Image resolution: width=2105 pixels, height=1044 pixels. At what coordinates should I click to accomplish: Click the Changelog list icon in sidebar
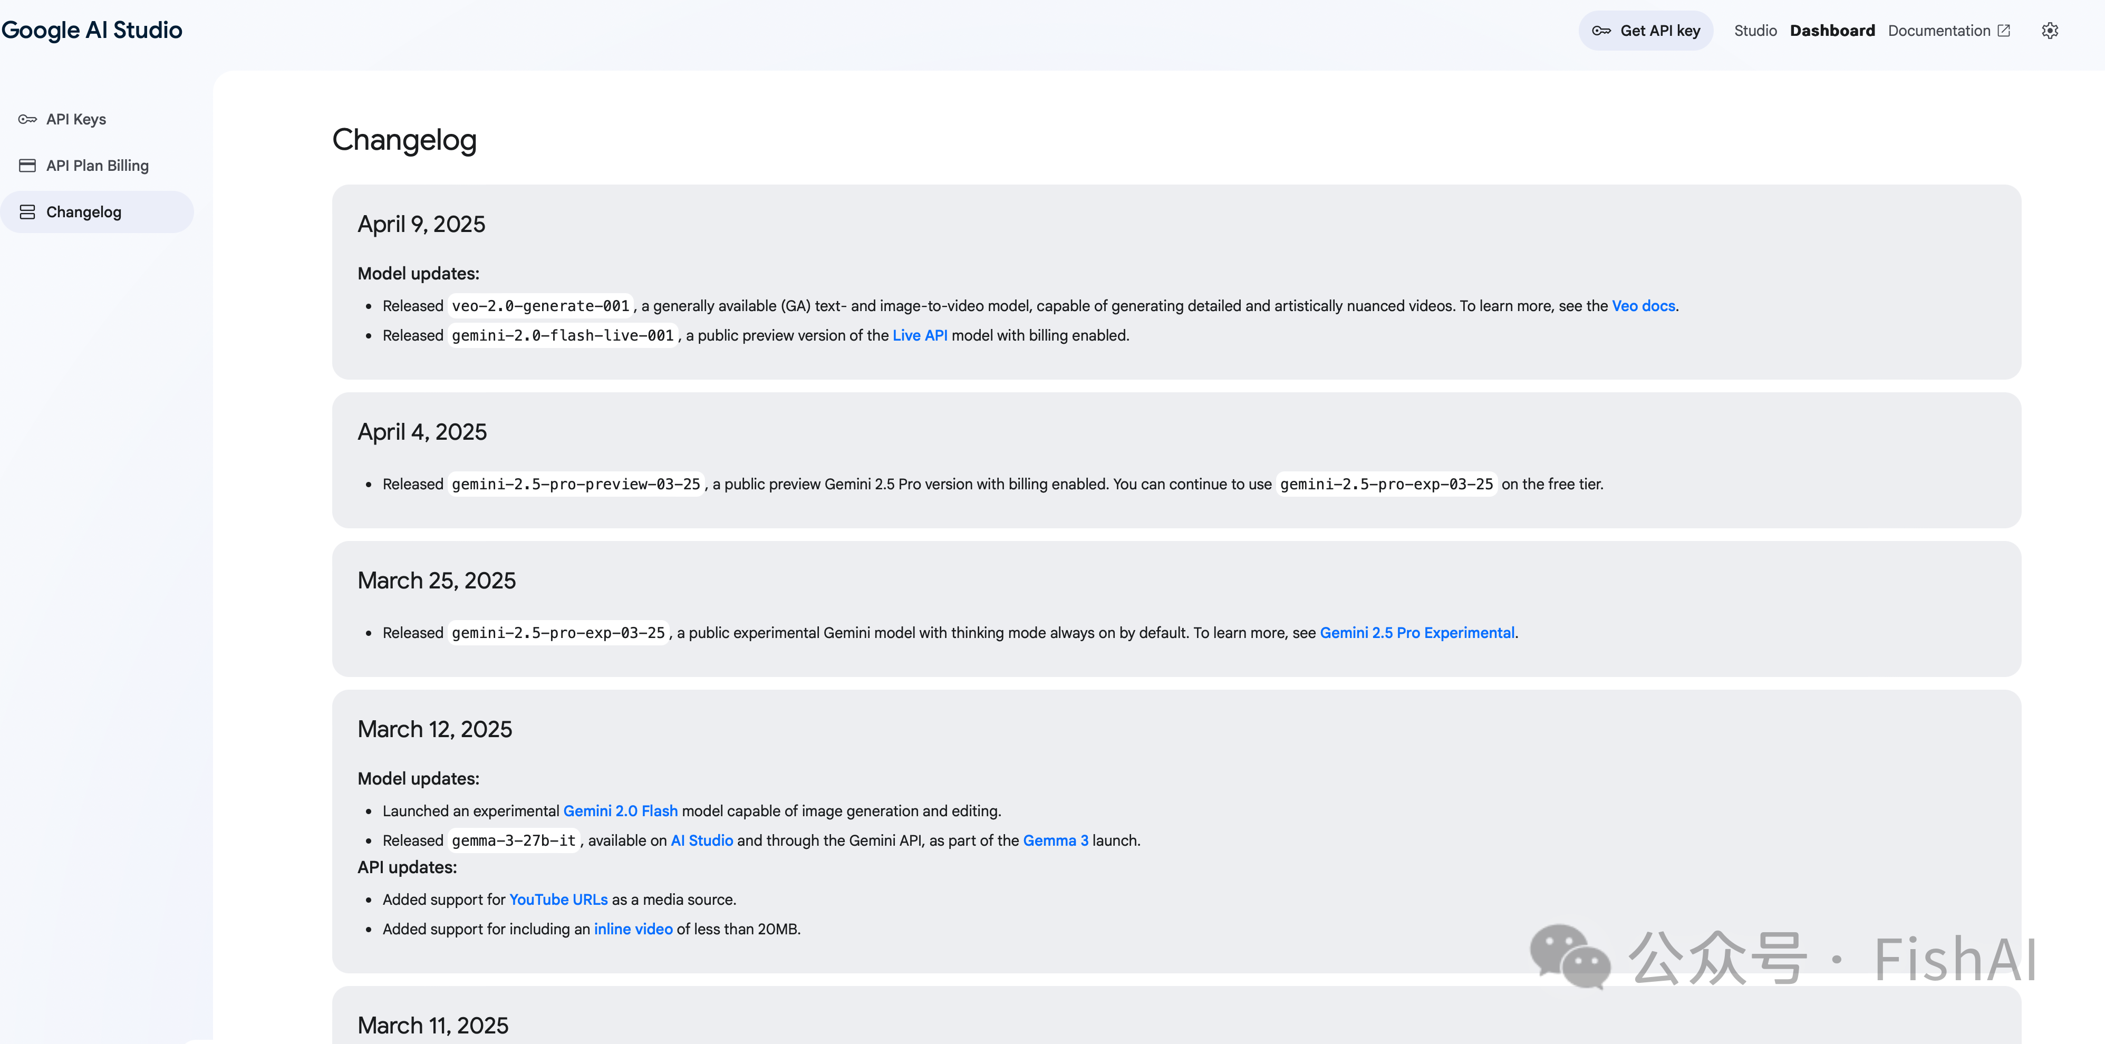click(x=28, y=212)
